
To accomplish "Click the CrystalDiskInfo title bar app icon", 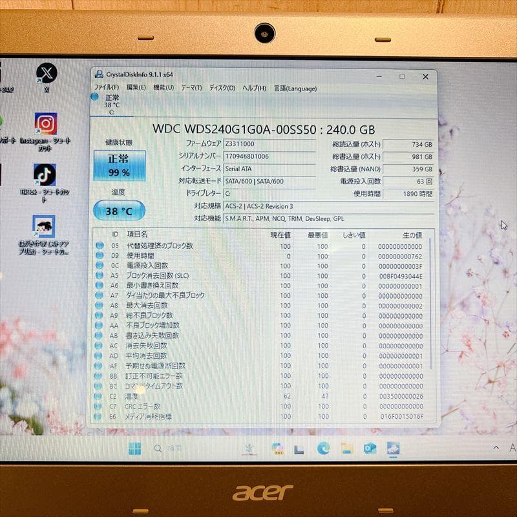I will (x=99, y=74).
